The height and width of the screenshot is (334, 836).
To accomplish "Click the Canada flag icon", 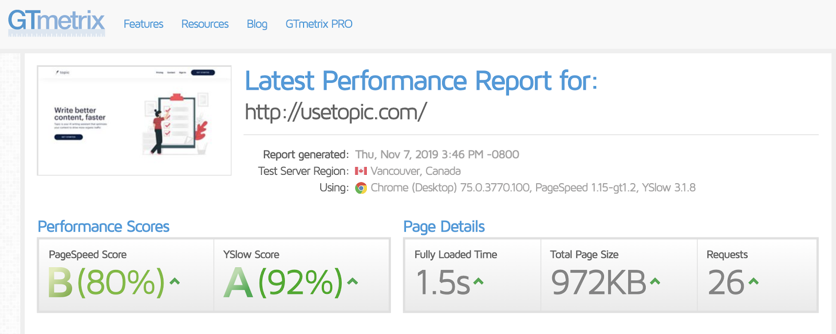I will (x=361, y=171).
